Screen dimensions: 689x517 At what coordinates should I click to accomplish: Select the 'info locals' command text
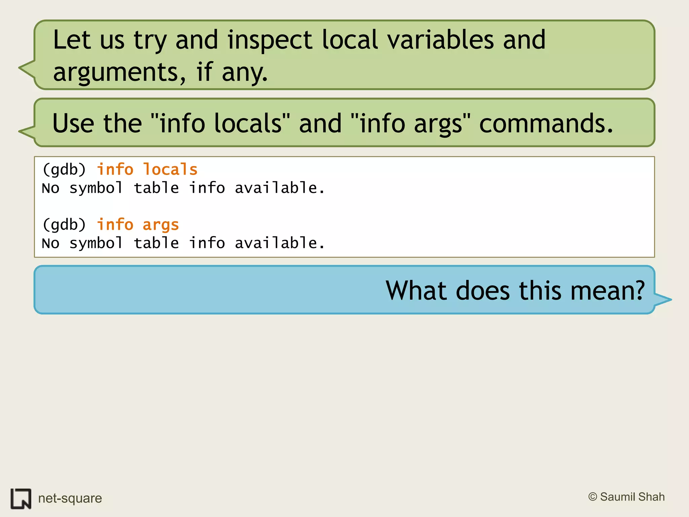coord(147,169)
